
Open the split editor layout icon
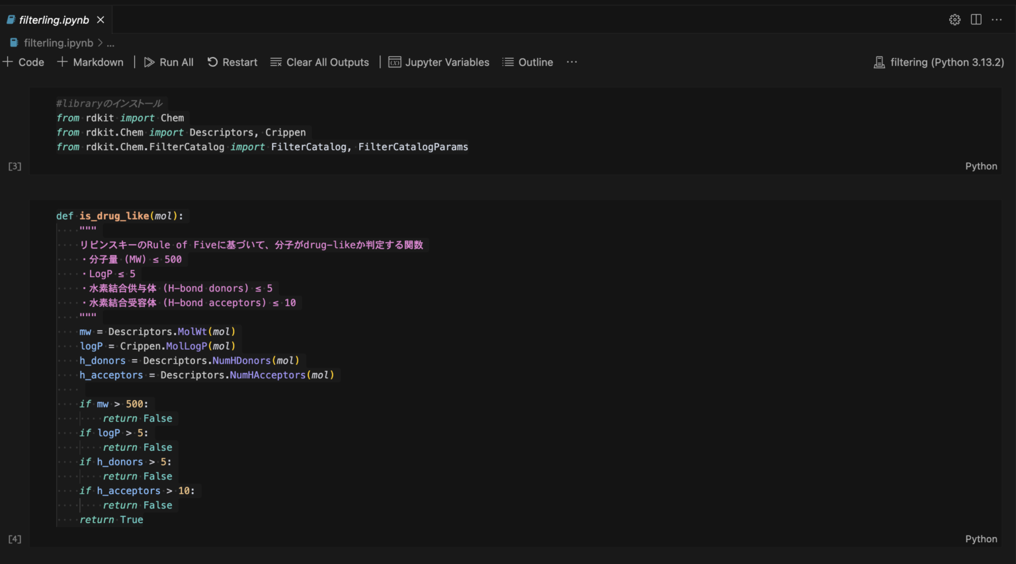(x=976, y=19)
